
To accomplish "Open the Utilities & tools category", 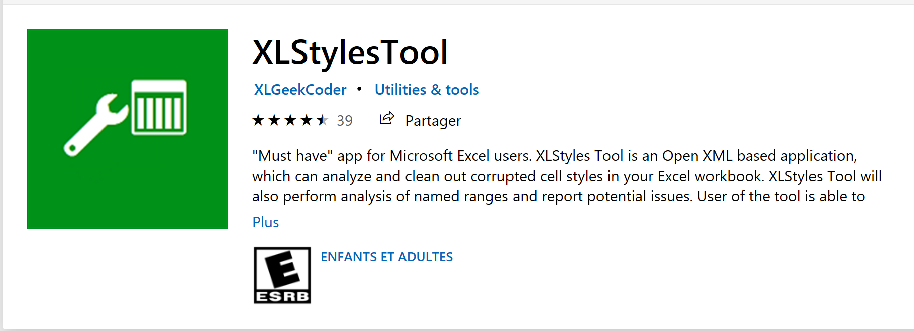I will [427, 90].
